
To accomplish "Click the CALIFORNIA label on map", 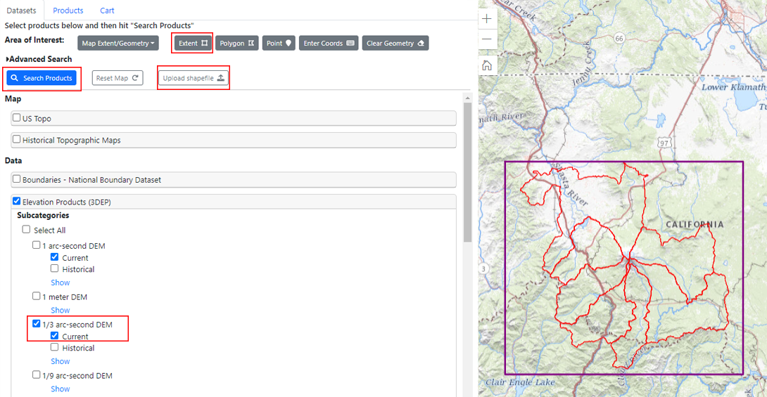I will [695, 225].
